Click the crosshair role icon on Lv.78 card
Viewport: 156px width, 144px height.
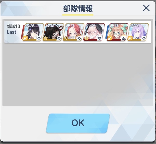coord(79,38)
